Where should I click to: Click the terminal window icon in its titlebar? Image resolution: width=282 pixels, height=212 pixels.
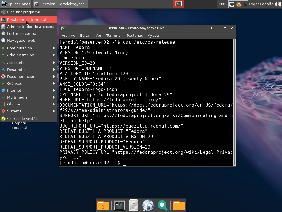[63, 28]
